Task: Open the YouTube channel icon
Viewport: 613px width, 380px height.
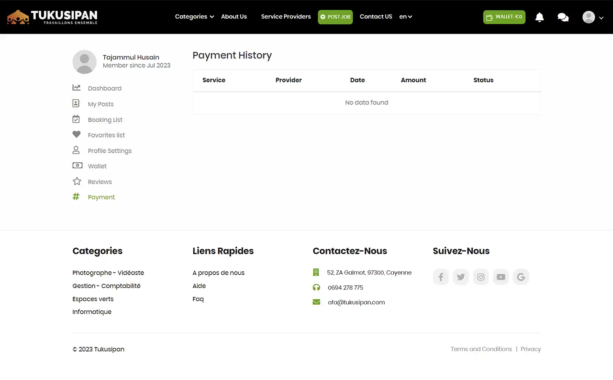Action: click(501, 277)
